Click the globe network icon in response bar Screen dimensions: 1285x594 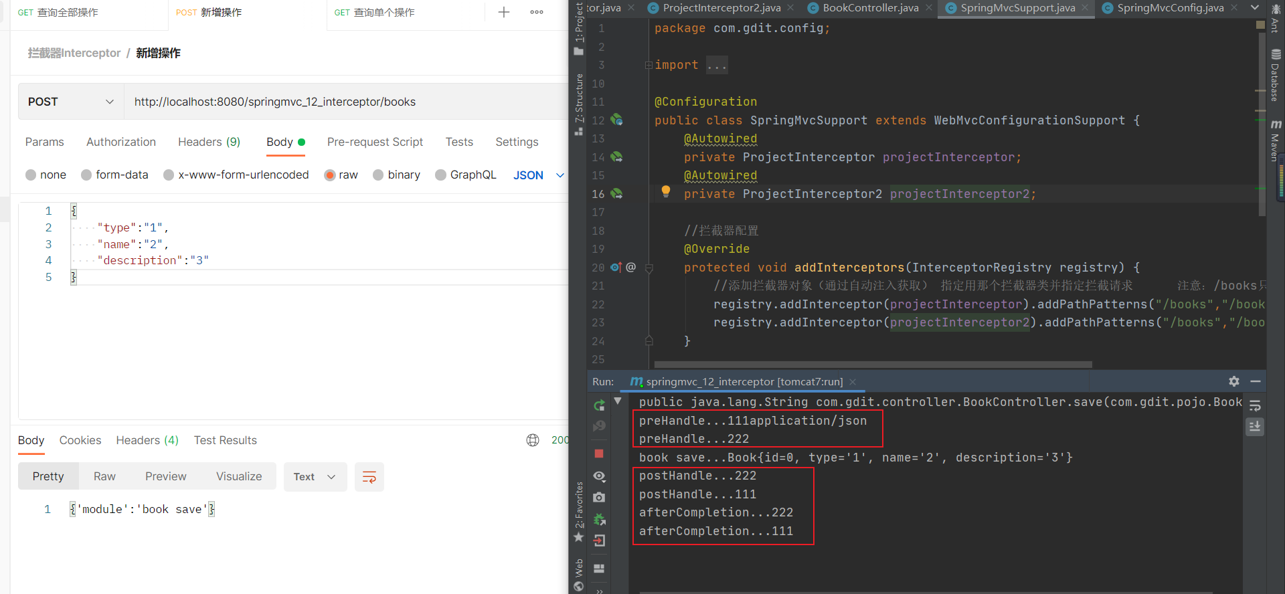pyautogui.click(x=533, y=440)
